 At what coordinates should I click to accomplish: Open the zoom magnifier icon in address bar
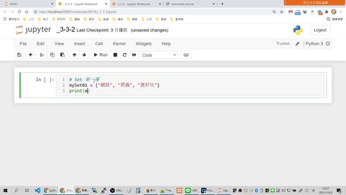pyautogui.click(x=274, y=12)
